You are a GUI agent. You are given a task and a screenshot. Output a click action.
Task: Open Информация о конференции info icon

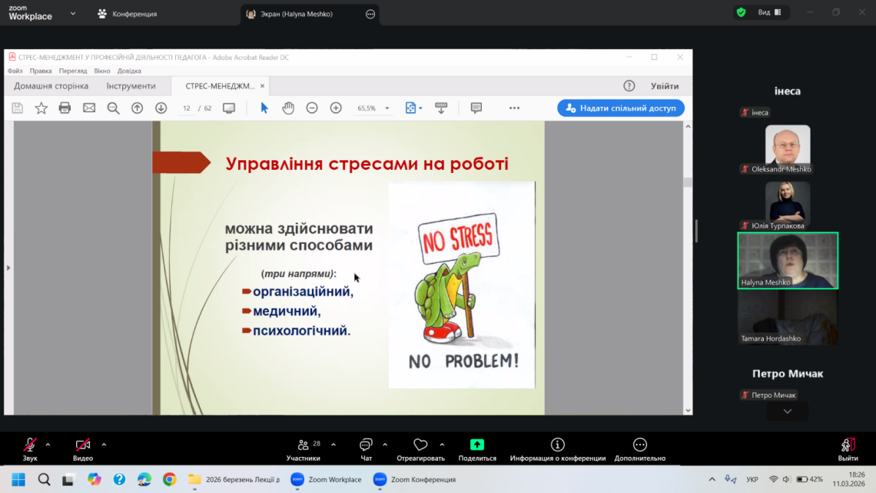[x=557, y=445]
